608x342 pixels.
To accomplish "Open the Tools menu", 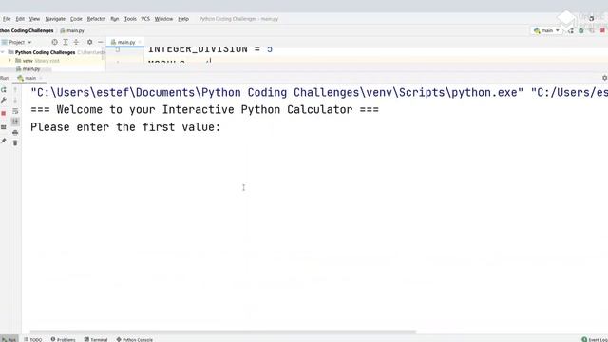I will [x=130, y=19].
